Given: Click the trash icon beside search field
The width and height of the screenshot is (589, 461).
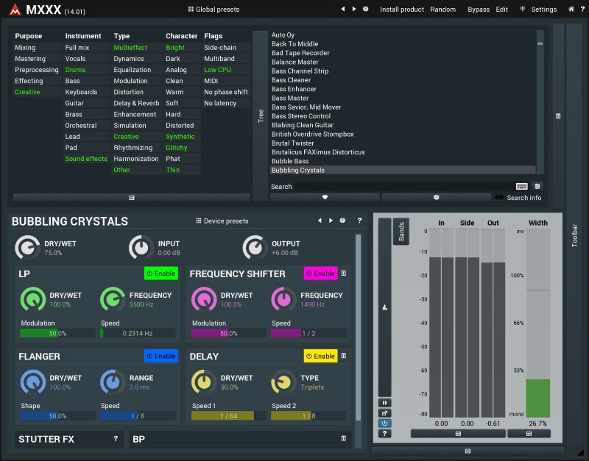Looking at the screenshot, I should (x=537, y=187).
